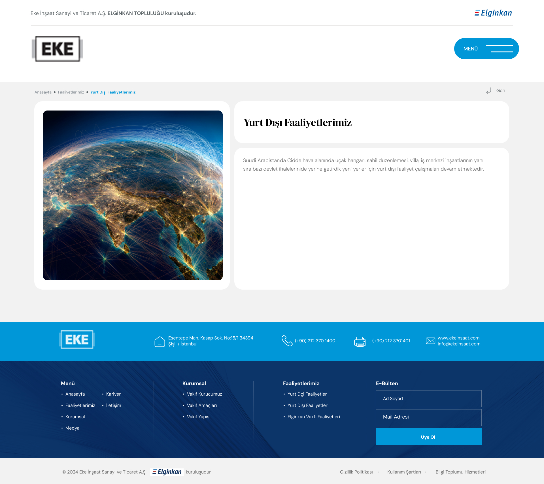Open Yurt Dışı Faaliyetler footer link
The width and height of the screenshot is (544, 484).
307,405
